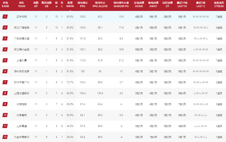Click the LAST10 column header
226x142 pixels.
point(182,4)
